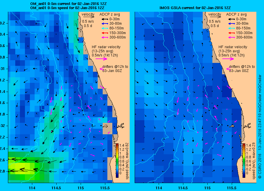Screen dimensions: 264x191
Task: Click 'HF radar velocity' text in left map
Action: [106, 47]
